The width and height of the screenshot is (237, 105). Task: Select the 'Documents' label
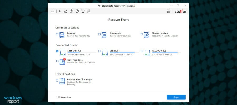click(115, 33)
